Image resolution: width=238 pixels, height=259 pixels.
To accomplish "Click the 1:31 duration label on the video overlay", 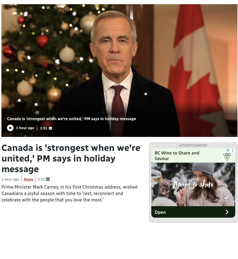I will (44, 128).
